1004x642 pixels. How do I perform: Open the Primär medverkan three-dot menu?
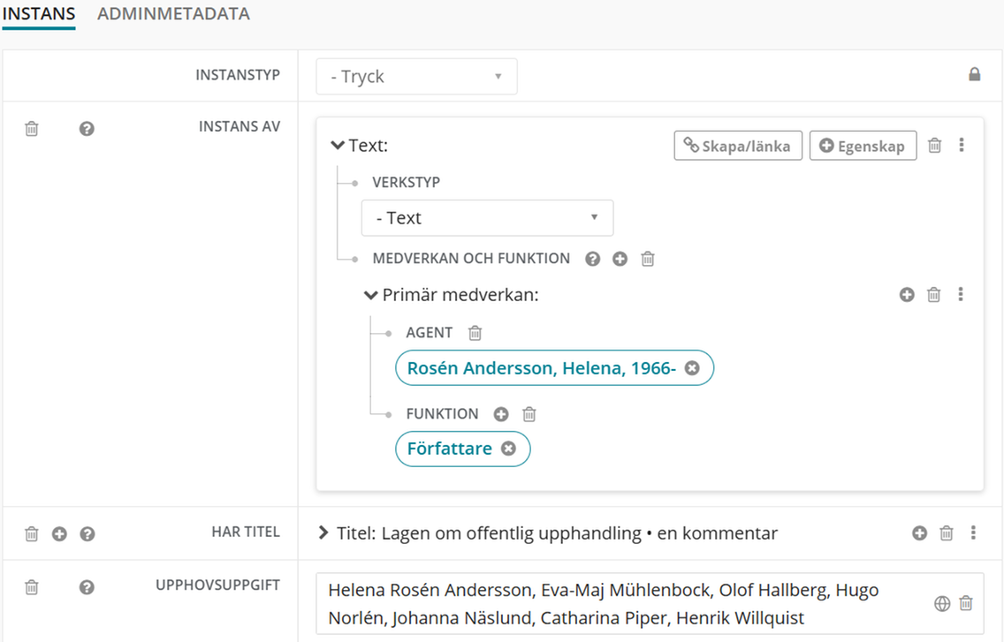click(x=961, y=295)
